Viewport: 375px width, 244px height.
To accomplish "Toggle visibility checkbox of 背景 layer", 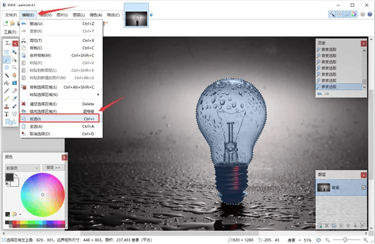I will (x=364, y=187).
